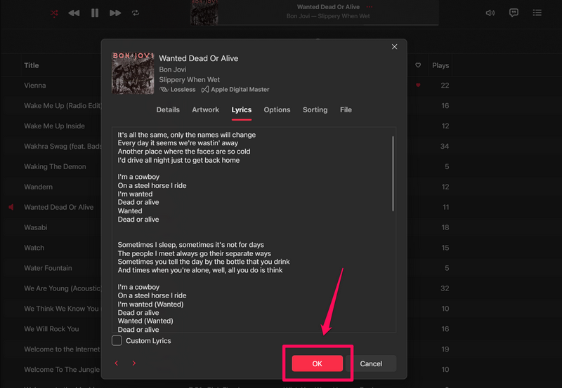
Task: Click the Slippery When Wet album artwork
Action: [x=133, y=73]
